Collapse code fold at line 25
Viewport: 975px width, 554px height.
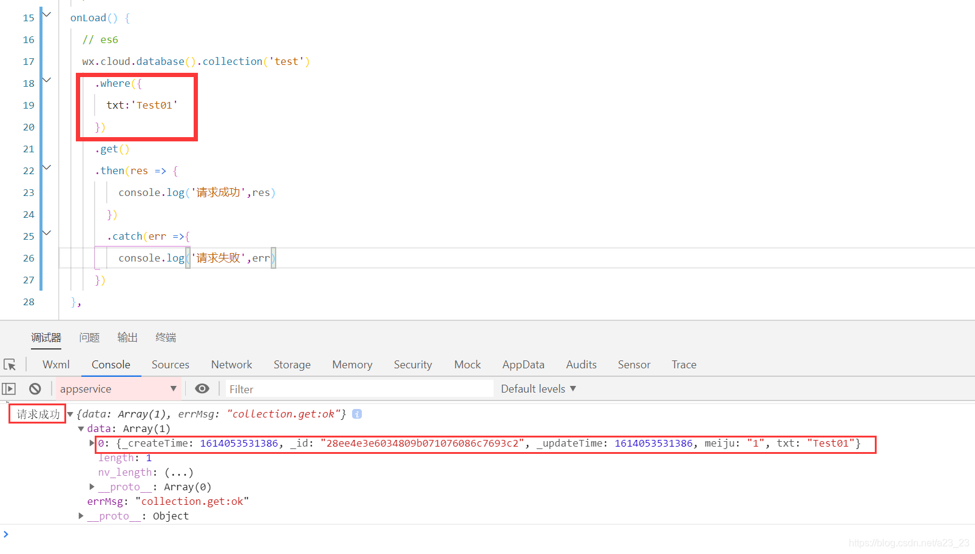point(47,232)
